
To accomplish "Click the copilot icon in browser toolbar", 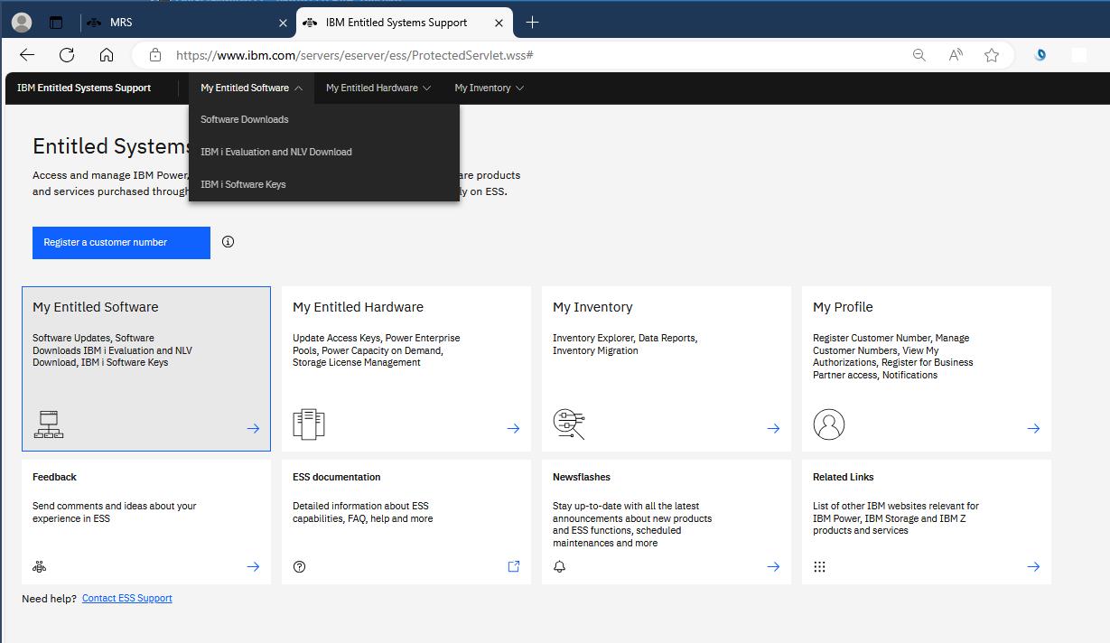I will click(x=1040, y=55).
